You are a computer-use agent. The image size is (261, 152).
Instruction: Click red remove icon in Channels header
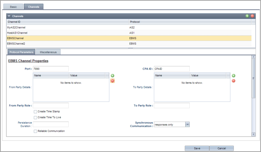pyautogui.click(x=252, y=16)
